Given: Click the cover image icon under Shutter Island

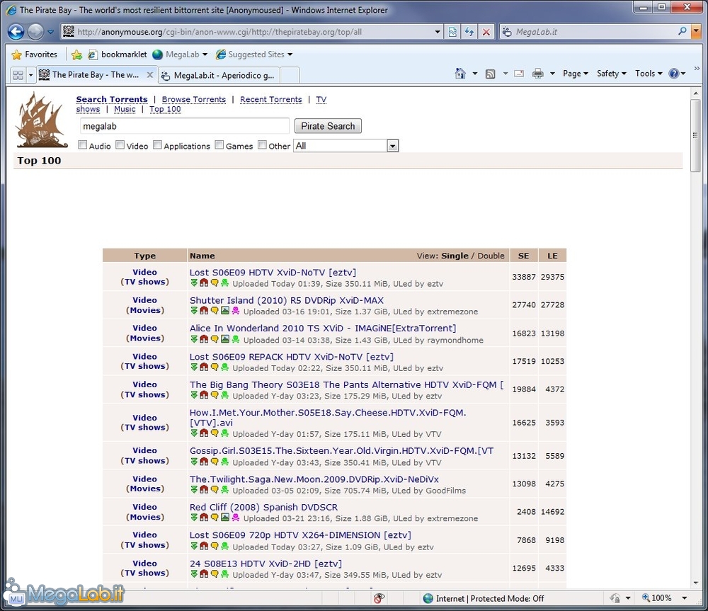Looking at the screenshot, I should point(225,311).
